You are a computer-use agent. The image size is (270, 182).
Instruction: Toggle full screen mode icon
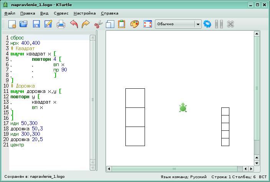tap(147, 24)
